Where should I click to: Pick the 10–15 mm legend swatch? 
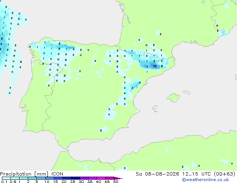pos(49,178)
